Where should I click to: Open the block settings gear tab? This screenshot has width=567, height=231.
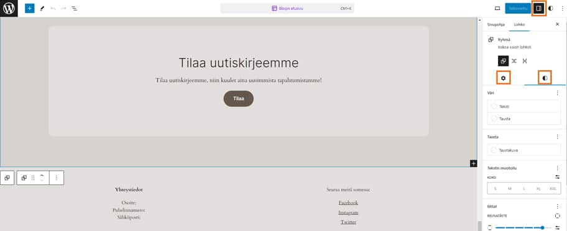pos(503,78)
